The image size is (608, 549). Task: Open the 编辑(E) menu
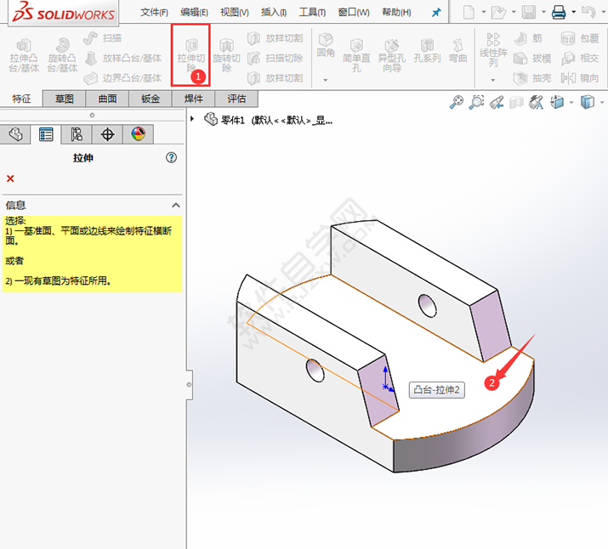194,13
